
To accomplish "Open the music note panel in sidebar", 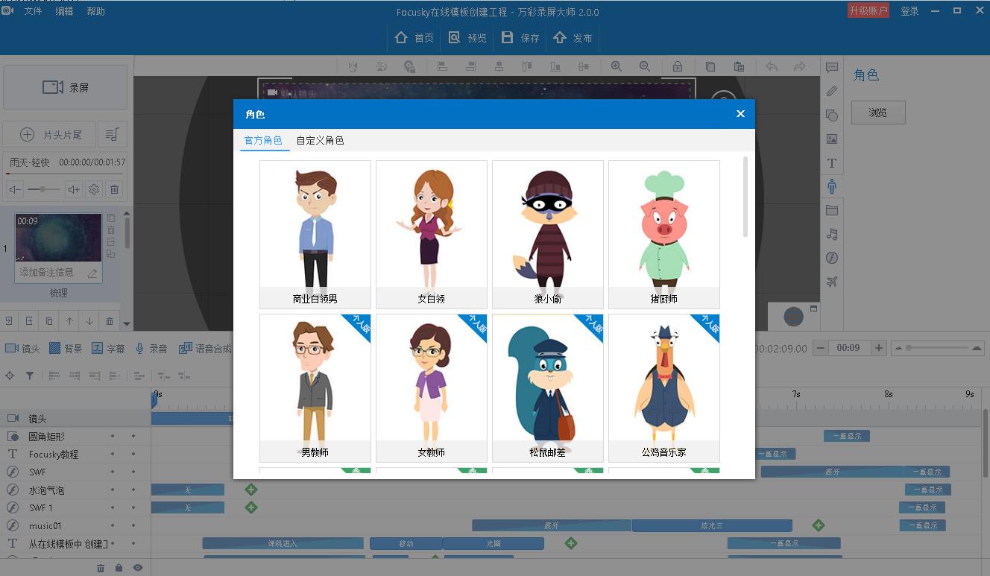I will [832, 234].
